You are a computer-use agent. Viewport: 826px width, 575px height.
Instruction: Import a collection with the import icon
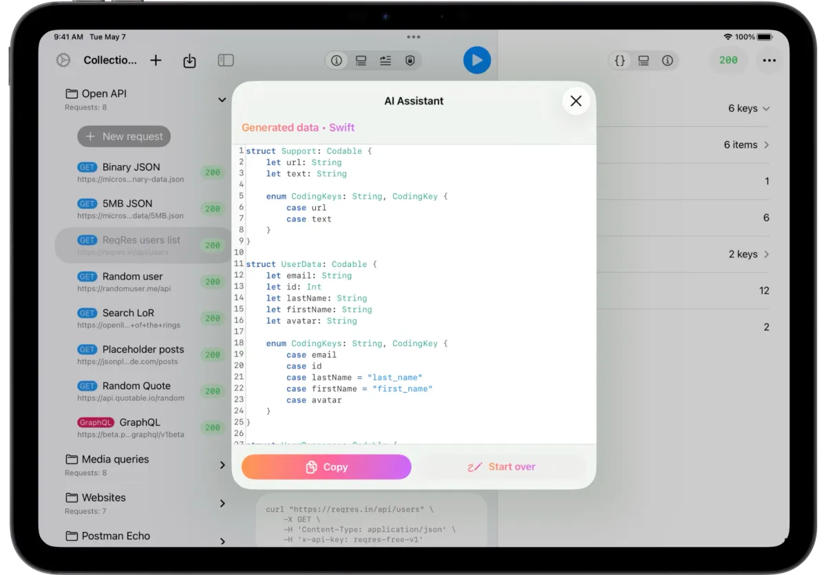click(x=189, y=61)
